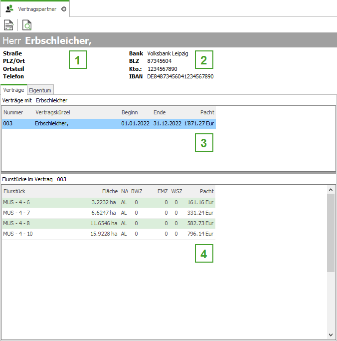The image size is (337, 341).
Task: Click the parcel list scroll-up arrow
Action: point(331,190)
